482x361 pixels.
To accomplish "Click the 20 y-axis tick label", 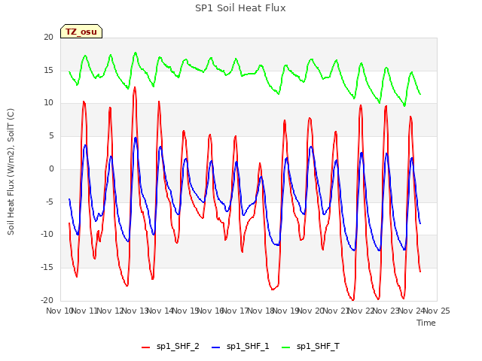I will [x=48, y=37].
